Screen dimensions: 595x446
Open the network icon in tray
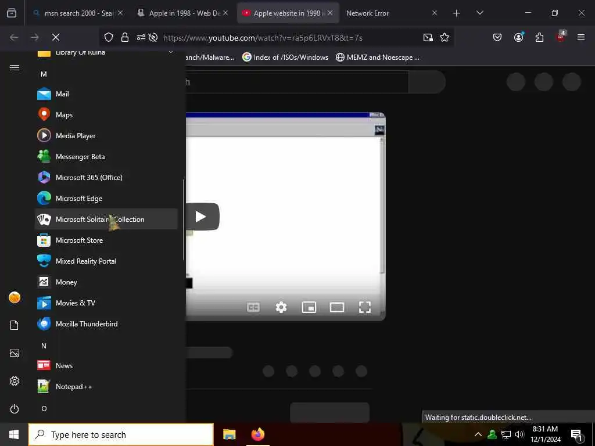tap(506, 434)
